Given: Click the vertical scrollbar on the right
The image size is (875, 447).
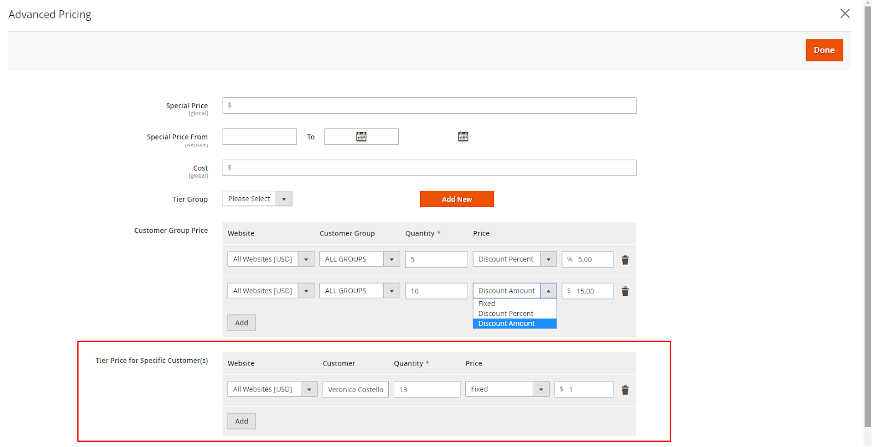Looking at the screenshot, I should 867,219.
